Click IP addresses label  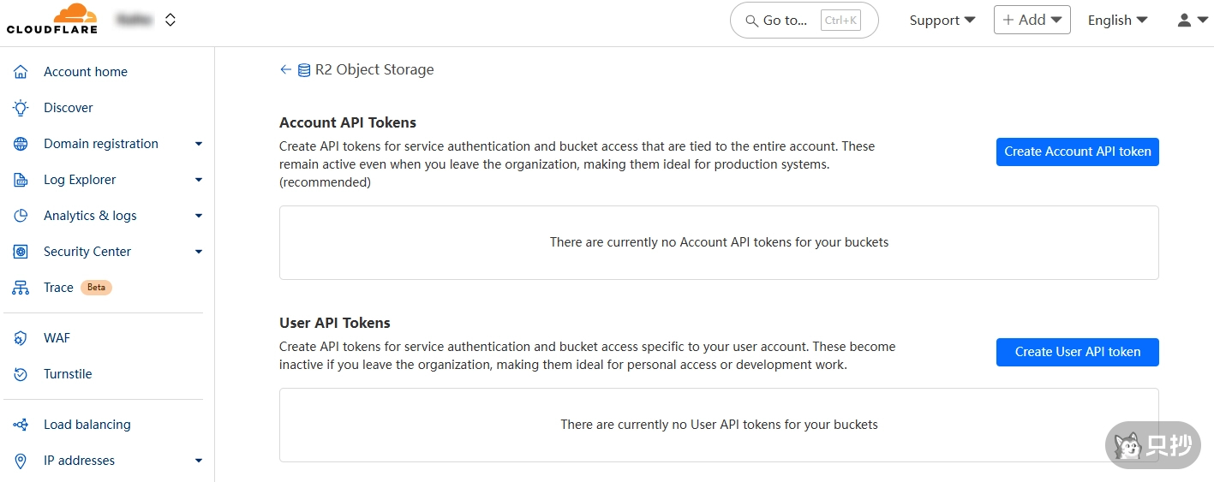[79, 461]
